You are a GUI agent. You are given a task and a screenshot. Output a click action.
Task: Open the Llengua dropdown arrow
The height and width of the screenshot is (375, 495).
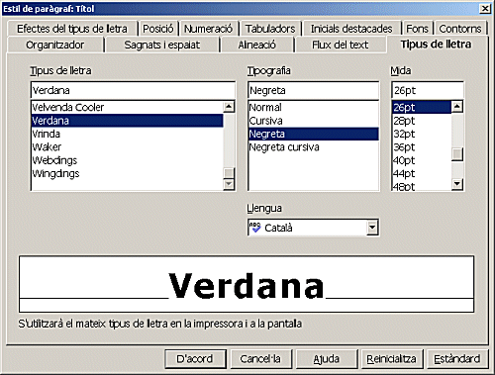pos(372,228)
